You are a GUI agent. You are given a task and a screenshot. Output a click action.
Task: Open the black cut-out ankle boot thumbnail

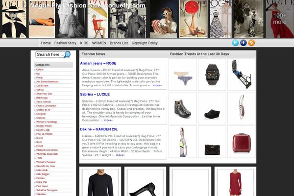point(183,108)
